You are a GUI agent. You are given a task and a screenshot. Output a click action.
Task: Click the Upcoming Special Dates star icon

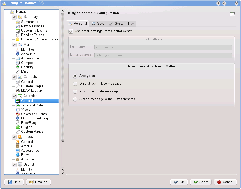click(x=18, y=39)
